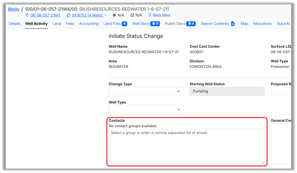The image size is (297, 173).
Task: Click the Starting Well Status field showing Pumping
Action: [x=227, y=91]
